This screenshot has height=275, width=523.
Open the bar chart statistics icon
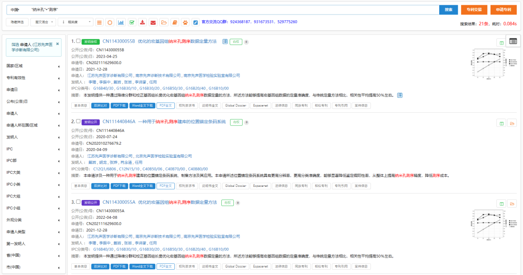pyautogui.click(x=121, y=22)
